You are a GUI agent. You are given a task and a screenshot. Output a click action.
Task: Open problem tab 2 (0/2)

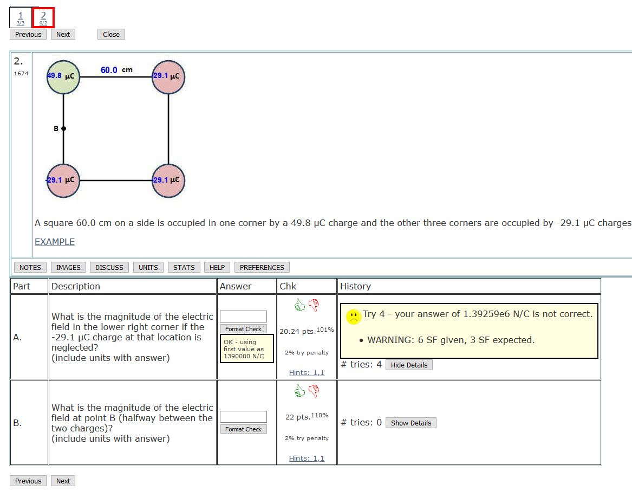pos(43,18)
